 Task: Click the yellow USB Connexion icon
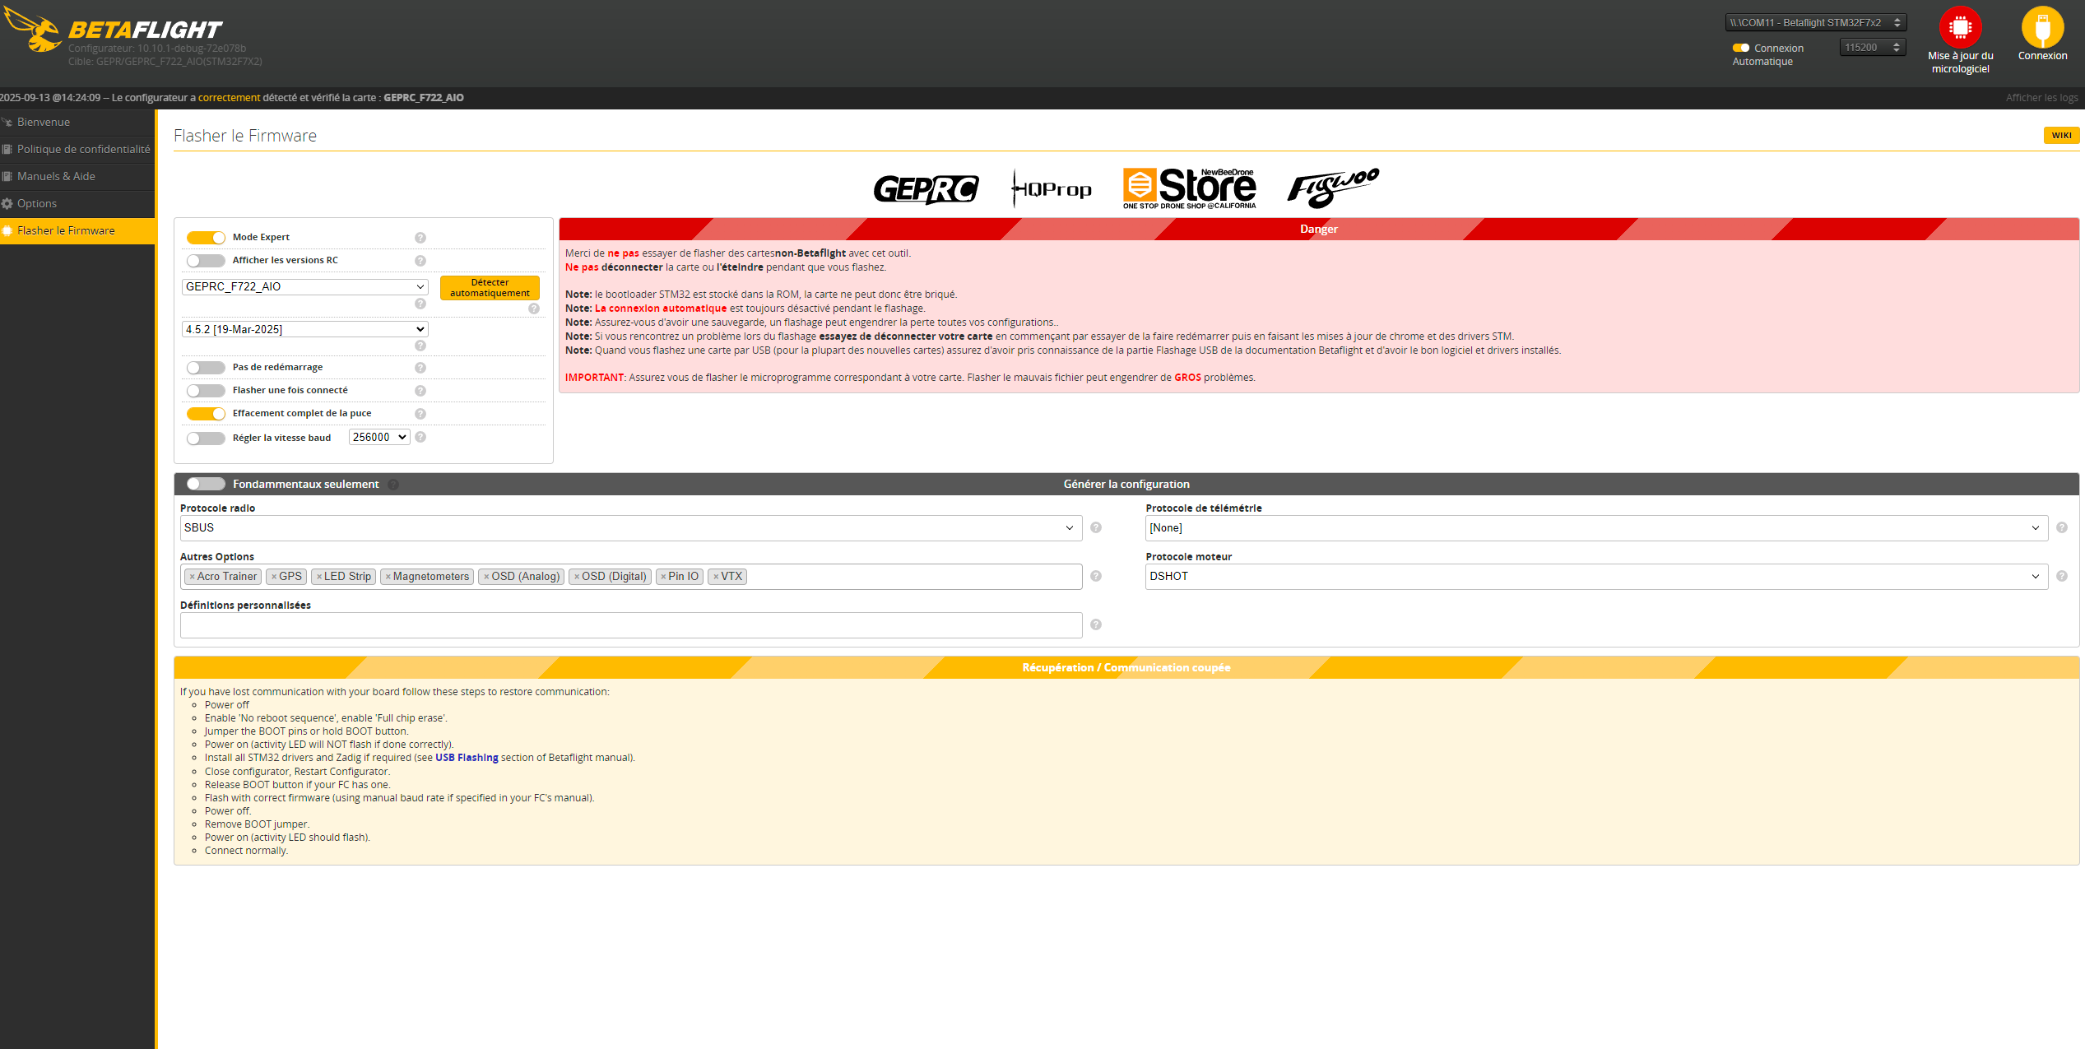pyautogui.click(x=2042, y=28)
